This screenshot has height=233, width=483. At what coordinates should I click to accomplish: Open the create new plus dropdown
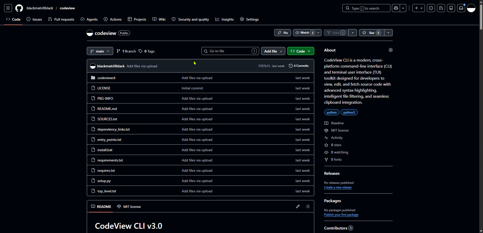(x=419, y=8)
